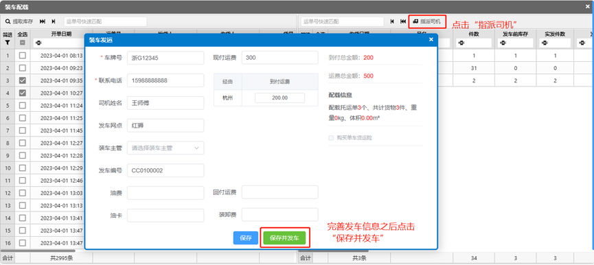Check the checkbox in row 12
This screenshot has width=594, height=265.
click(x=23, y=193)
